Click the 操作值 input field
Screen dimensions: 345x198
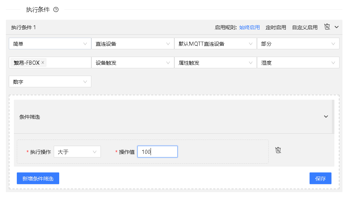(158, 152)
